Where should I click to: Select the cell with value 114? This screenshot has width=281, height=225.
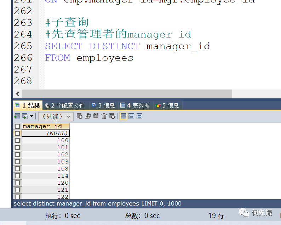pos(46,176)
